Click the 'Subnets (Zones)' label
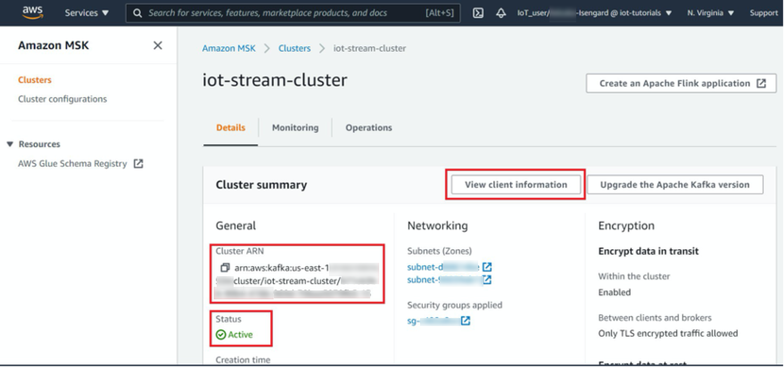The image size is (784, 367). [x=439, y=251]
